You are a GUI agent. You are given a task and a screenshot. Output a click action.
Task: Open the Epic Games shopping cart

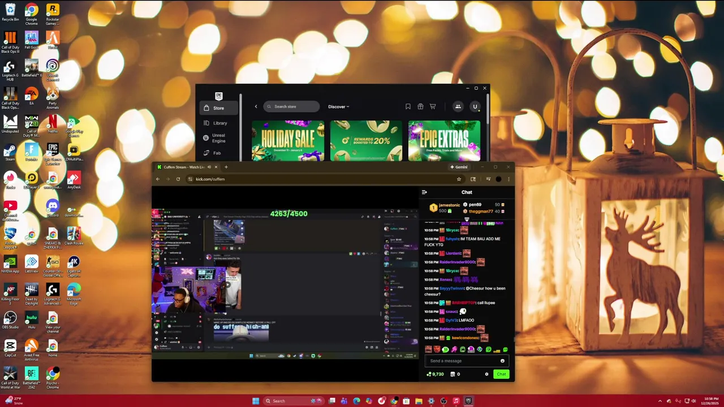click(433, 106)
